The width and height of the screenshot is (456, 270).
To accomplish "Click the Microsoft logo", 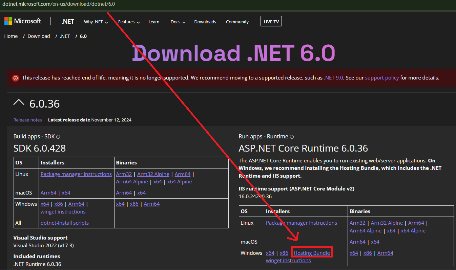I will click(23, 21).
